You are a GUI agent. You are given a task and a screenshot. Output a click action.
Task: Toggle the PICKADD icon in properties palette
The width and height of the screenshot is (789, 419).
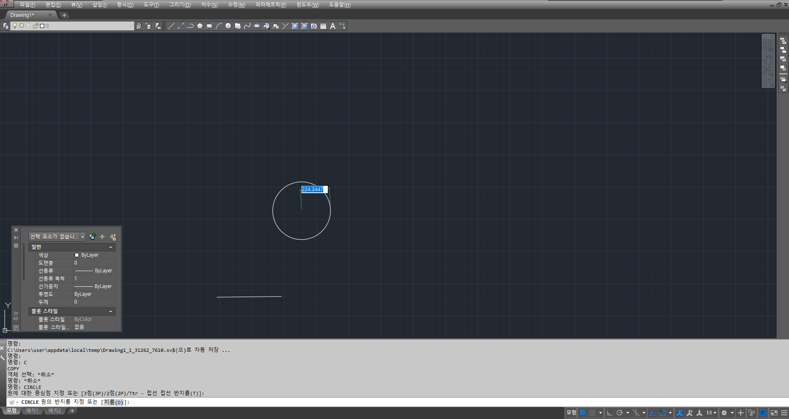point(92,237)
